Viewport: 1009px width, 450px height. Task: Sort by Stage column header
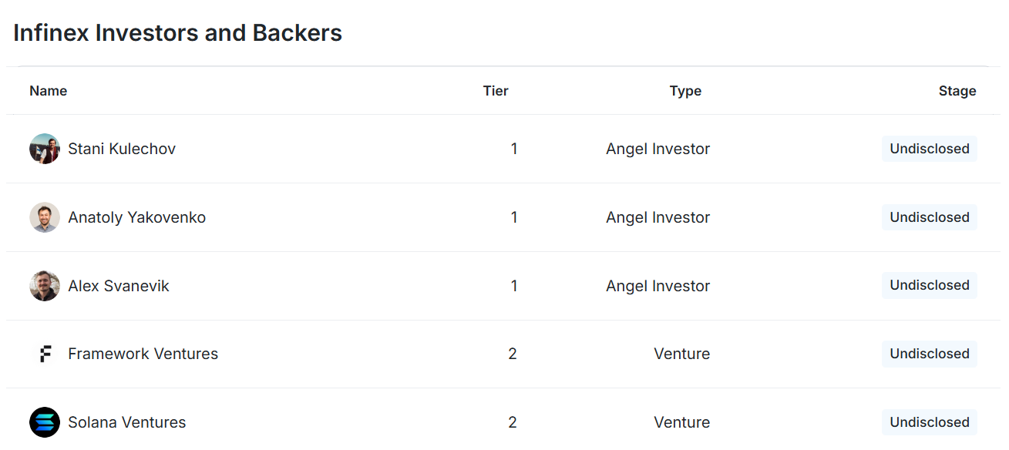click(957, 91)
